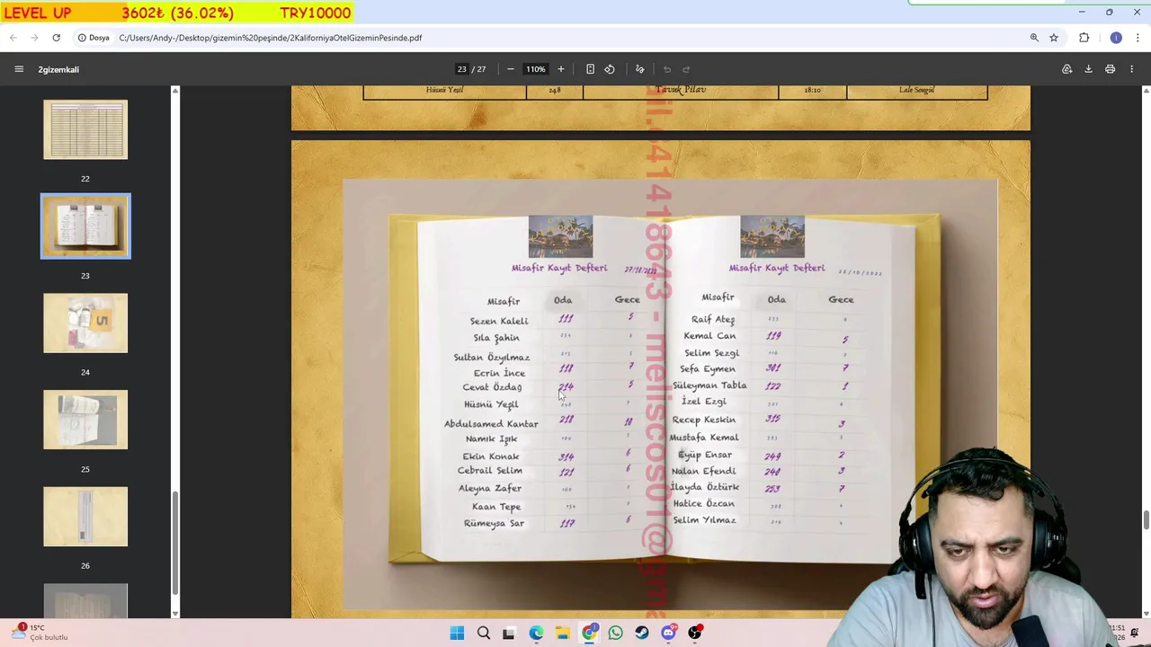Click guest name Aleyna Zafer
The image size is (1151, 647).
pos(490,489)
